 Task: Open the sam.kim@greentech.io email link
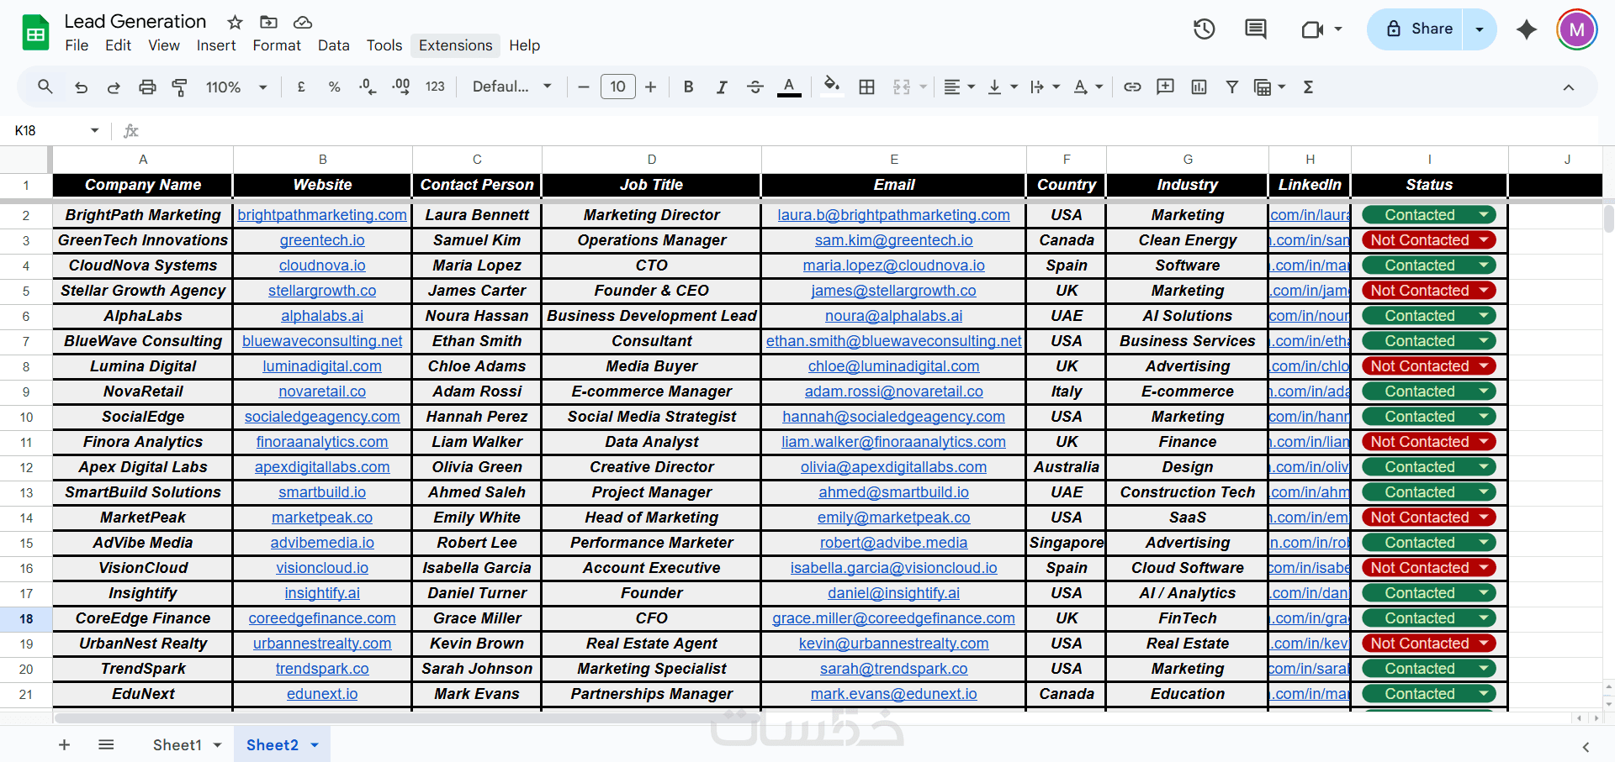click(x=893, y=240)
